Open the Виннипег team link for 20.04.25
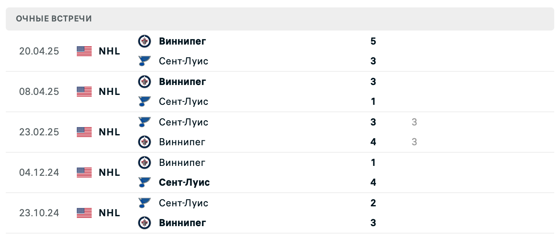560x241 pixels. (182, 41)
